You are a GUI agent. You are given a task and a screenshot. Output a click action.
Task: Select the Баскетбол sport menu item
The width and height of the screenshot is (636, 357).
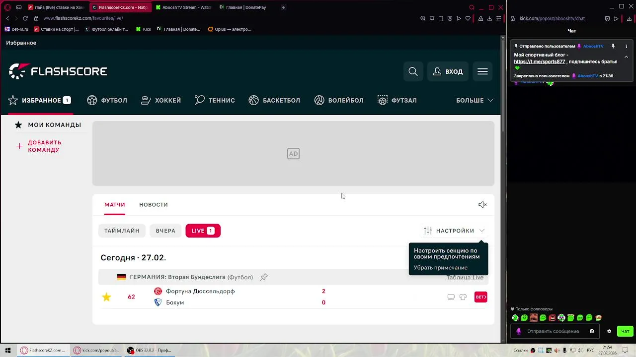pos(274,100)
